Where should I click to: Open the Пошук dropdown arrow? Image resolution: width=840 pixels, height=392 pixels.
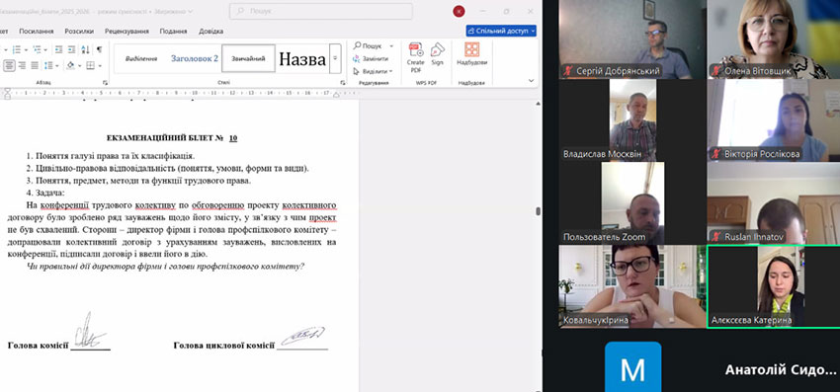[x=391, y=46]
